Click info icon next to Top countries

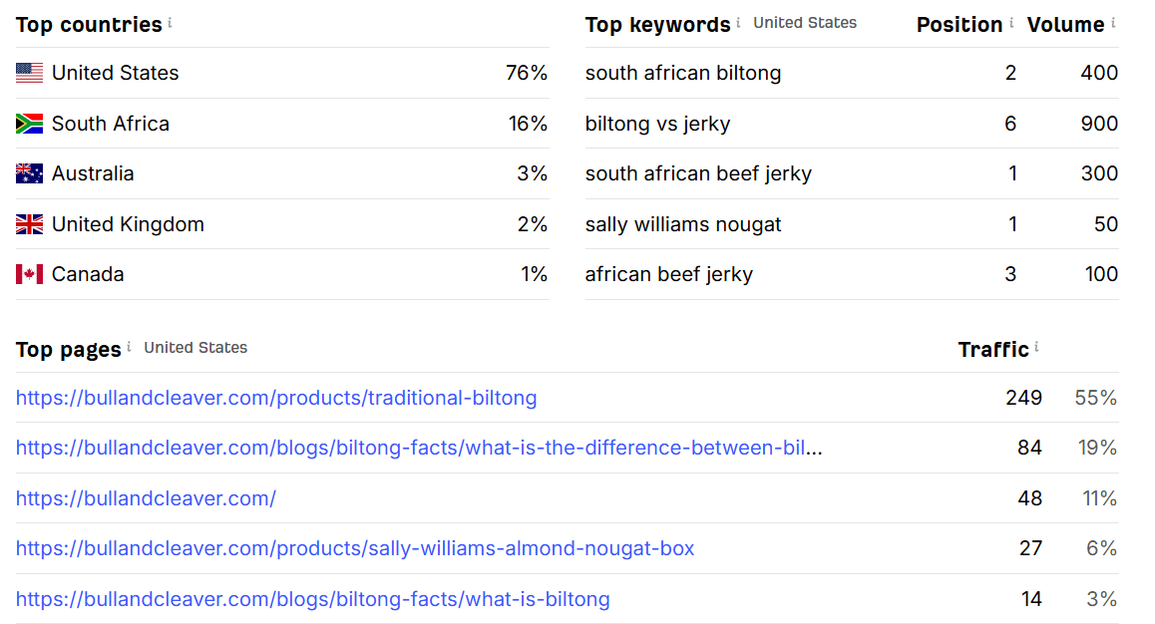pyautogui.click(x=170, y=22)
